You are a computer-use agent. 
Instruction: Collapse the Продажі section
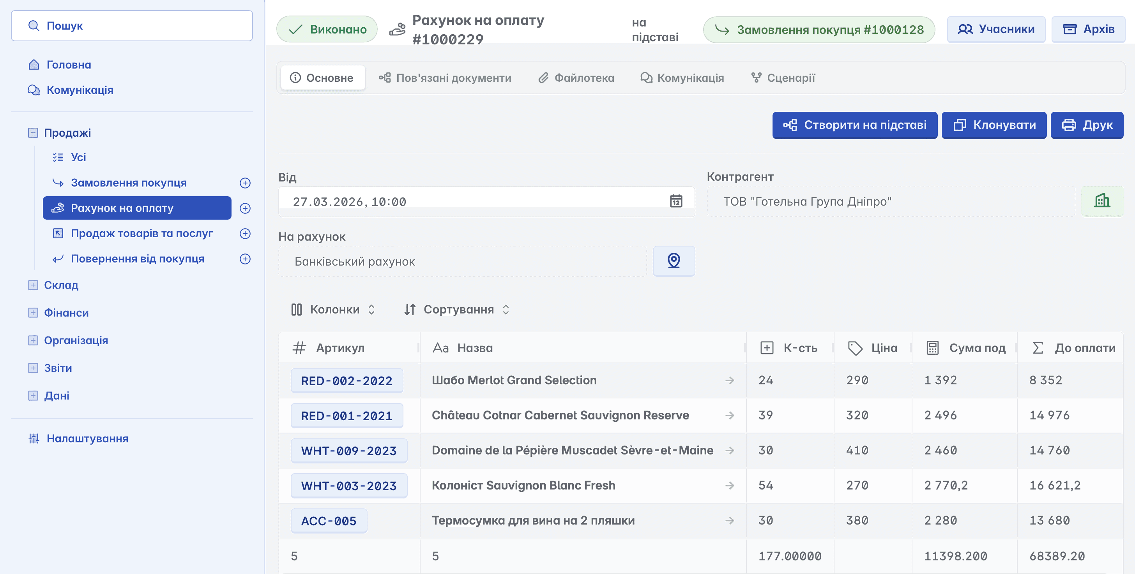click(x=33, y=132)
